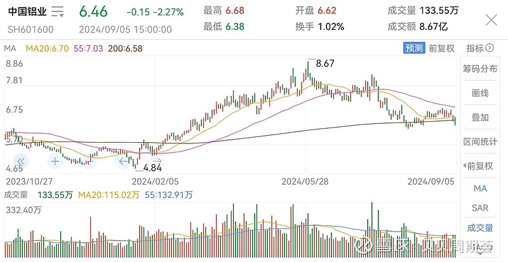
Task: Select the MA indicator in sidebar
Action: tap(480, 188)
